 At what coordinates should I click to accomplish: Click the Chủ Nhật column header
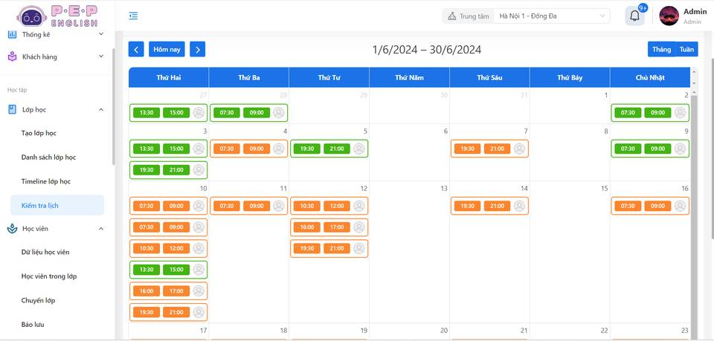650,77
